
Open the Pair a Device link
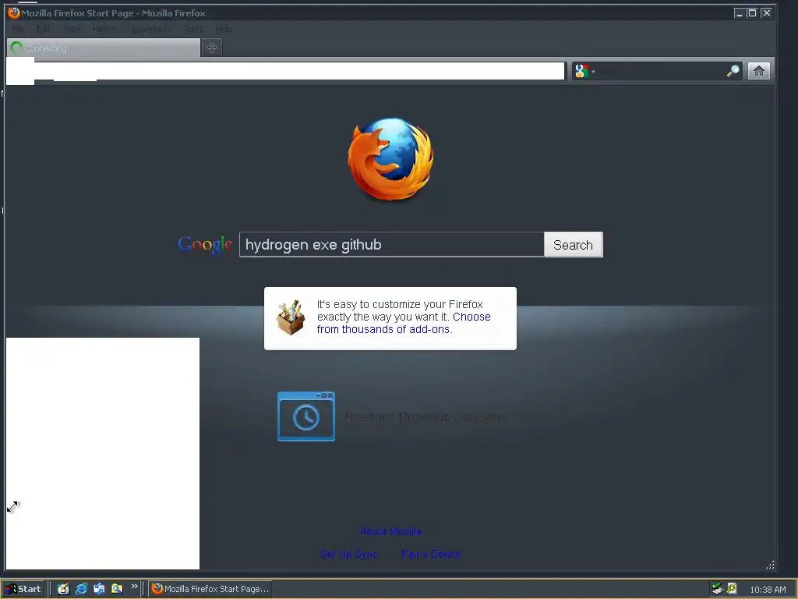(430, 554)
